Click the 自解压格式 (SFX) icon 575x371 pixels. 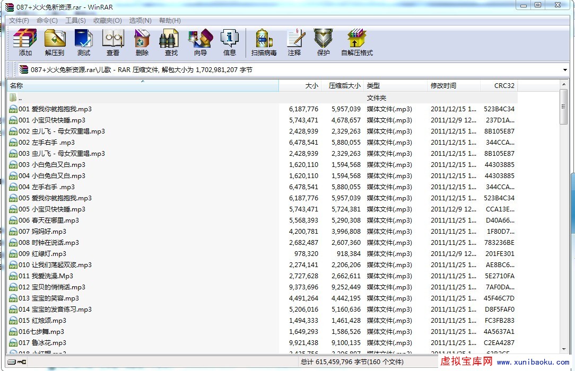click(356, 42)
